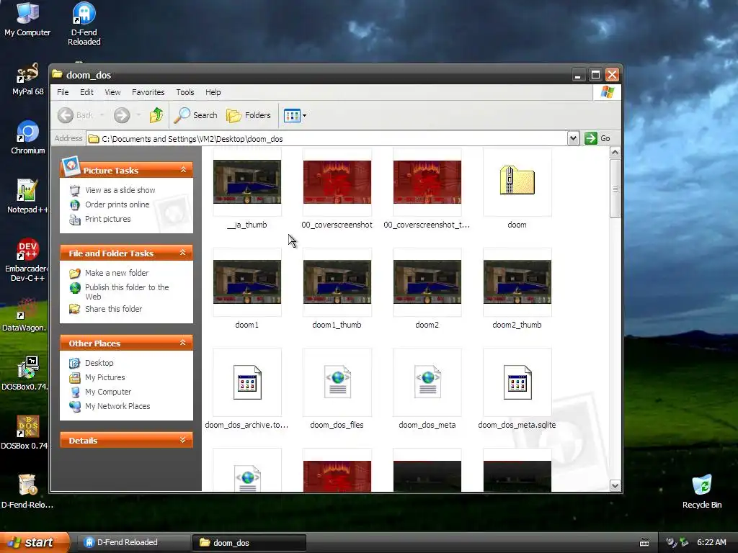This screenshot has width=738, height=553.
Task: Click the Back navigation button
Action: point(75,115)
